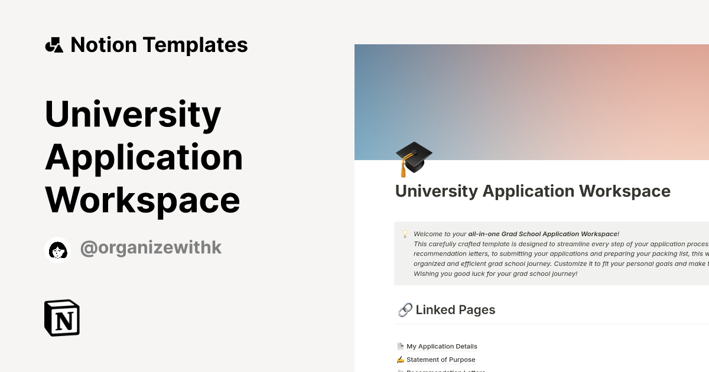The width and height of the screenshot is (709, 372).
Task: Click the chain link icon beside Linked Pages
Action: coord(404,309)
